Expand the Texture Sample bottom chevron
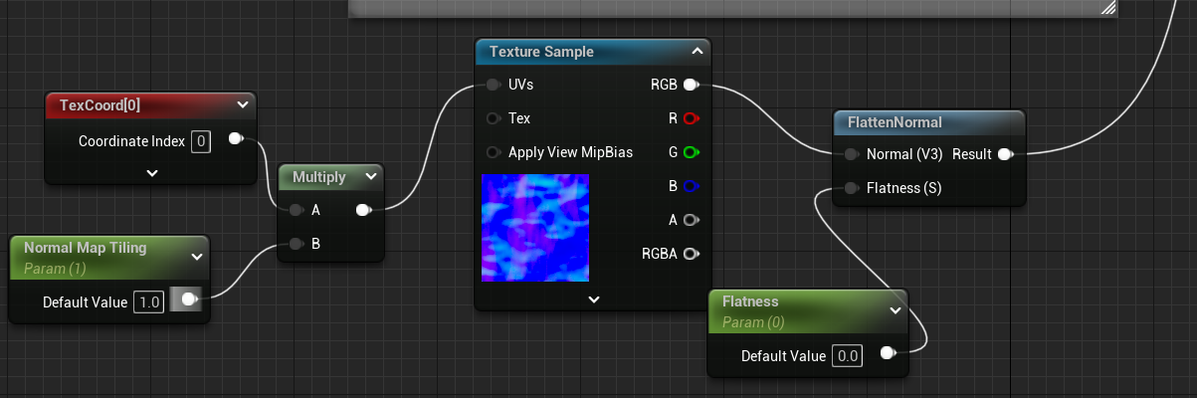The width and height of the screenshot is (1197, 398). coord(594,298)
